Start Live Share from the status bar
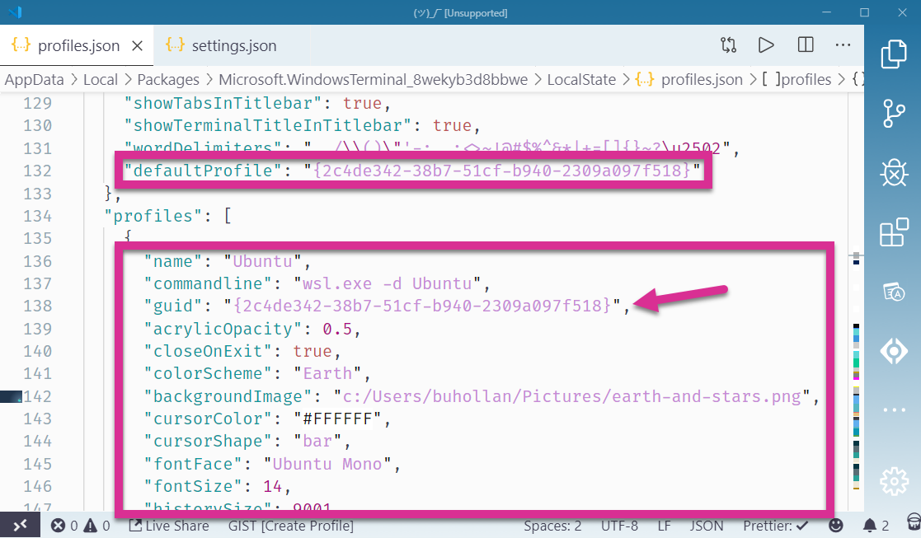The width and height of the screenshot is (921, 538). pos(169,526)
